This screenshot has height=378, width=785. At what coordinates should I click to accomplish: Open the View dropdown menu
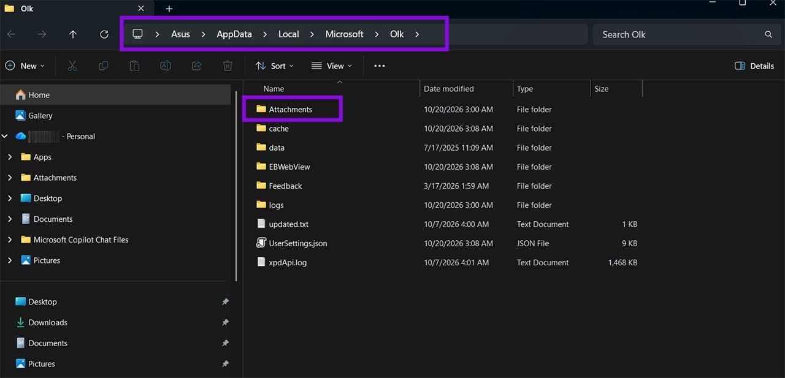tap(332, 66)
